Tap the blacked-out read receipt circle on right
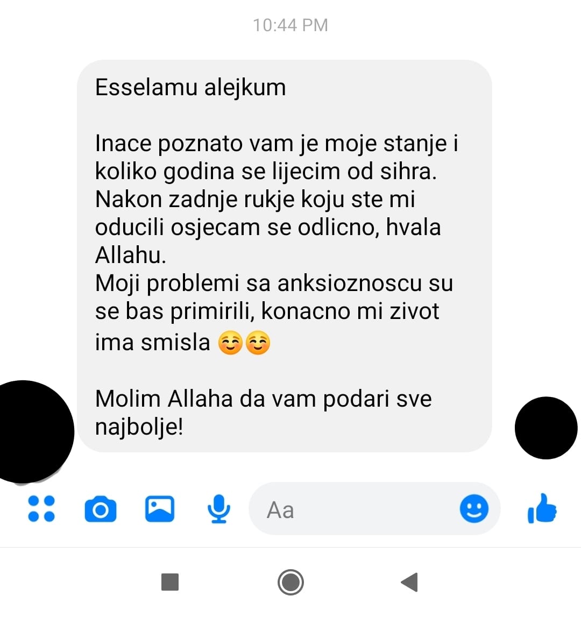 [546, 428]
